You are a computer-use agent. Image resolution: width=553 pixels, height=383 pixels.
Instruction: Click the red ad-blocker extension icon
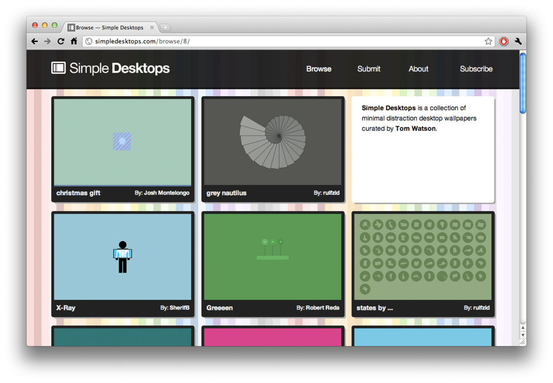click(504, 42)
